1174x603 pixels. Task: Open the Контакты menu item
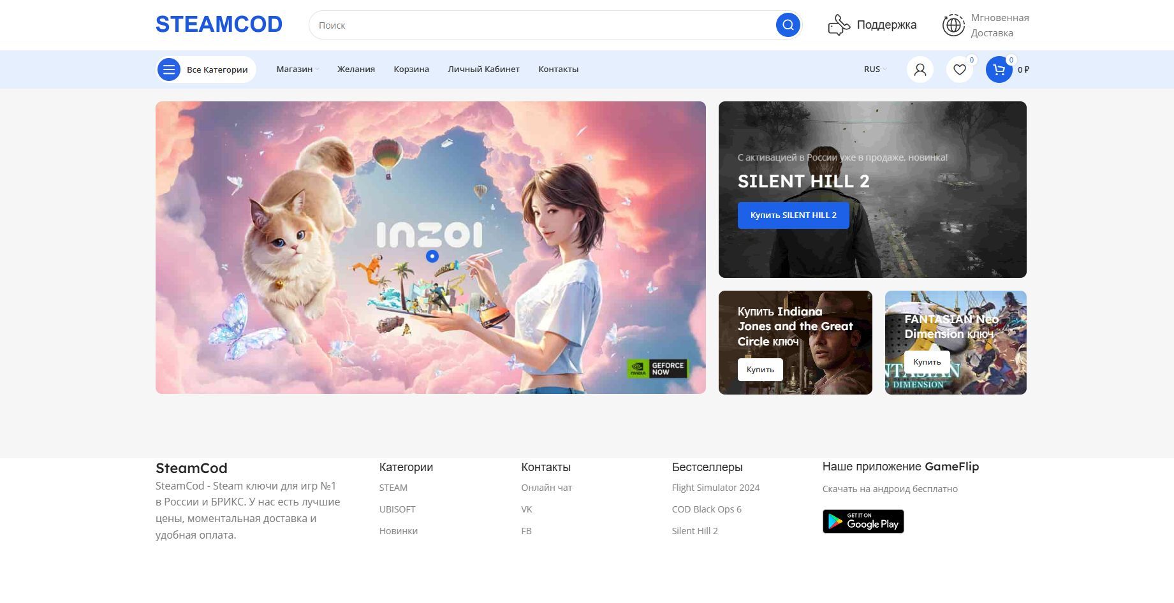558,69
